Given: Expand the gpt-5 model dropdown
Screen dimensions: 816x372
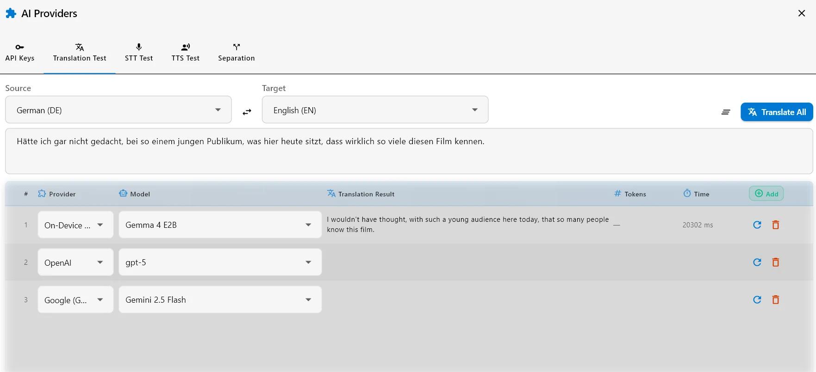Looking at the screenshot, I should pos(220,262).
